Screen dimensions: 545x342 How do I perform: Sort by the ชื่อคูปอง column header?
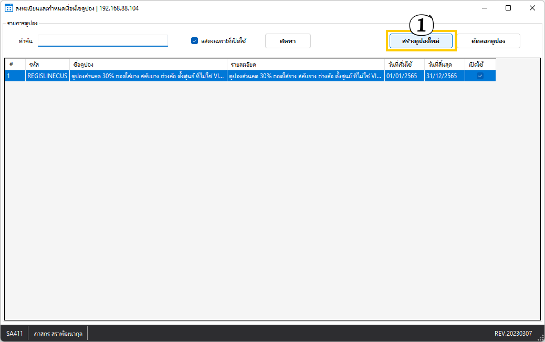[148, 65]
